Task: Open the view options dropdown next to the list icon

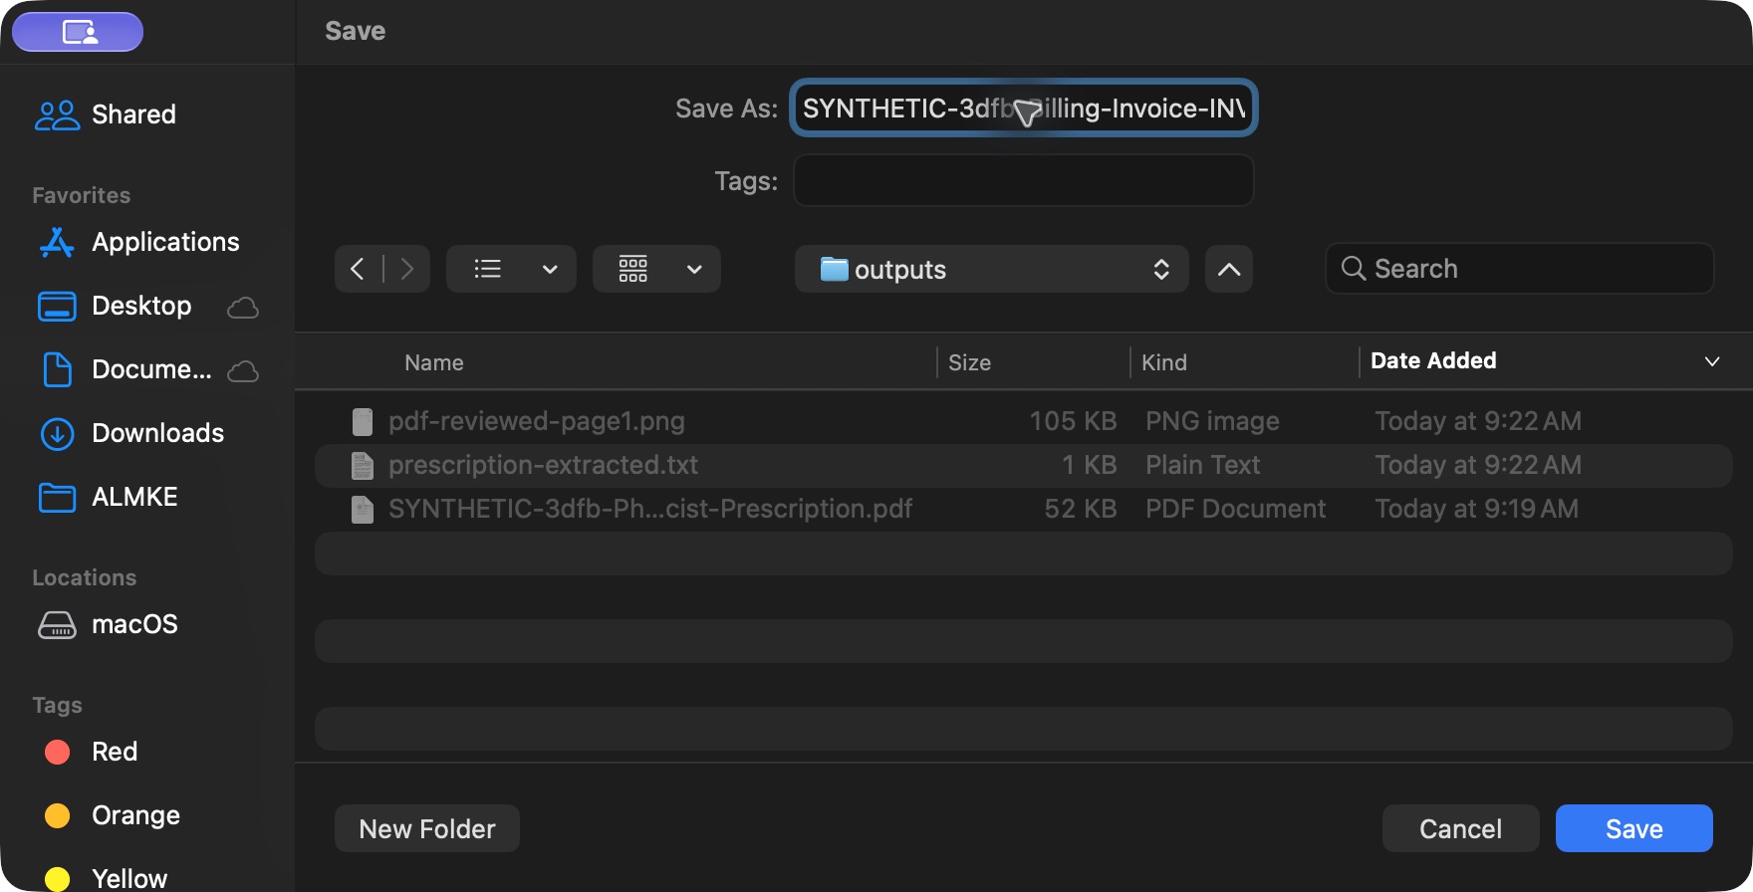Action: (x=550, y=269)
